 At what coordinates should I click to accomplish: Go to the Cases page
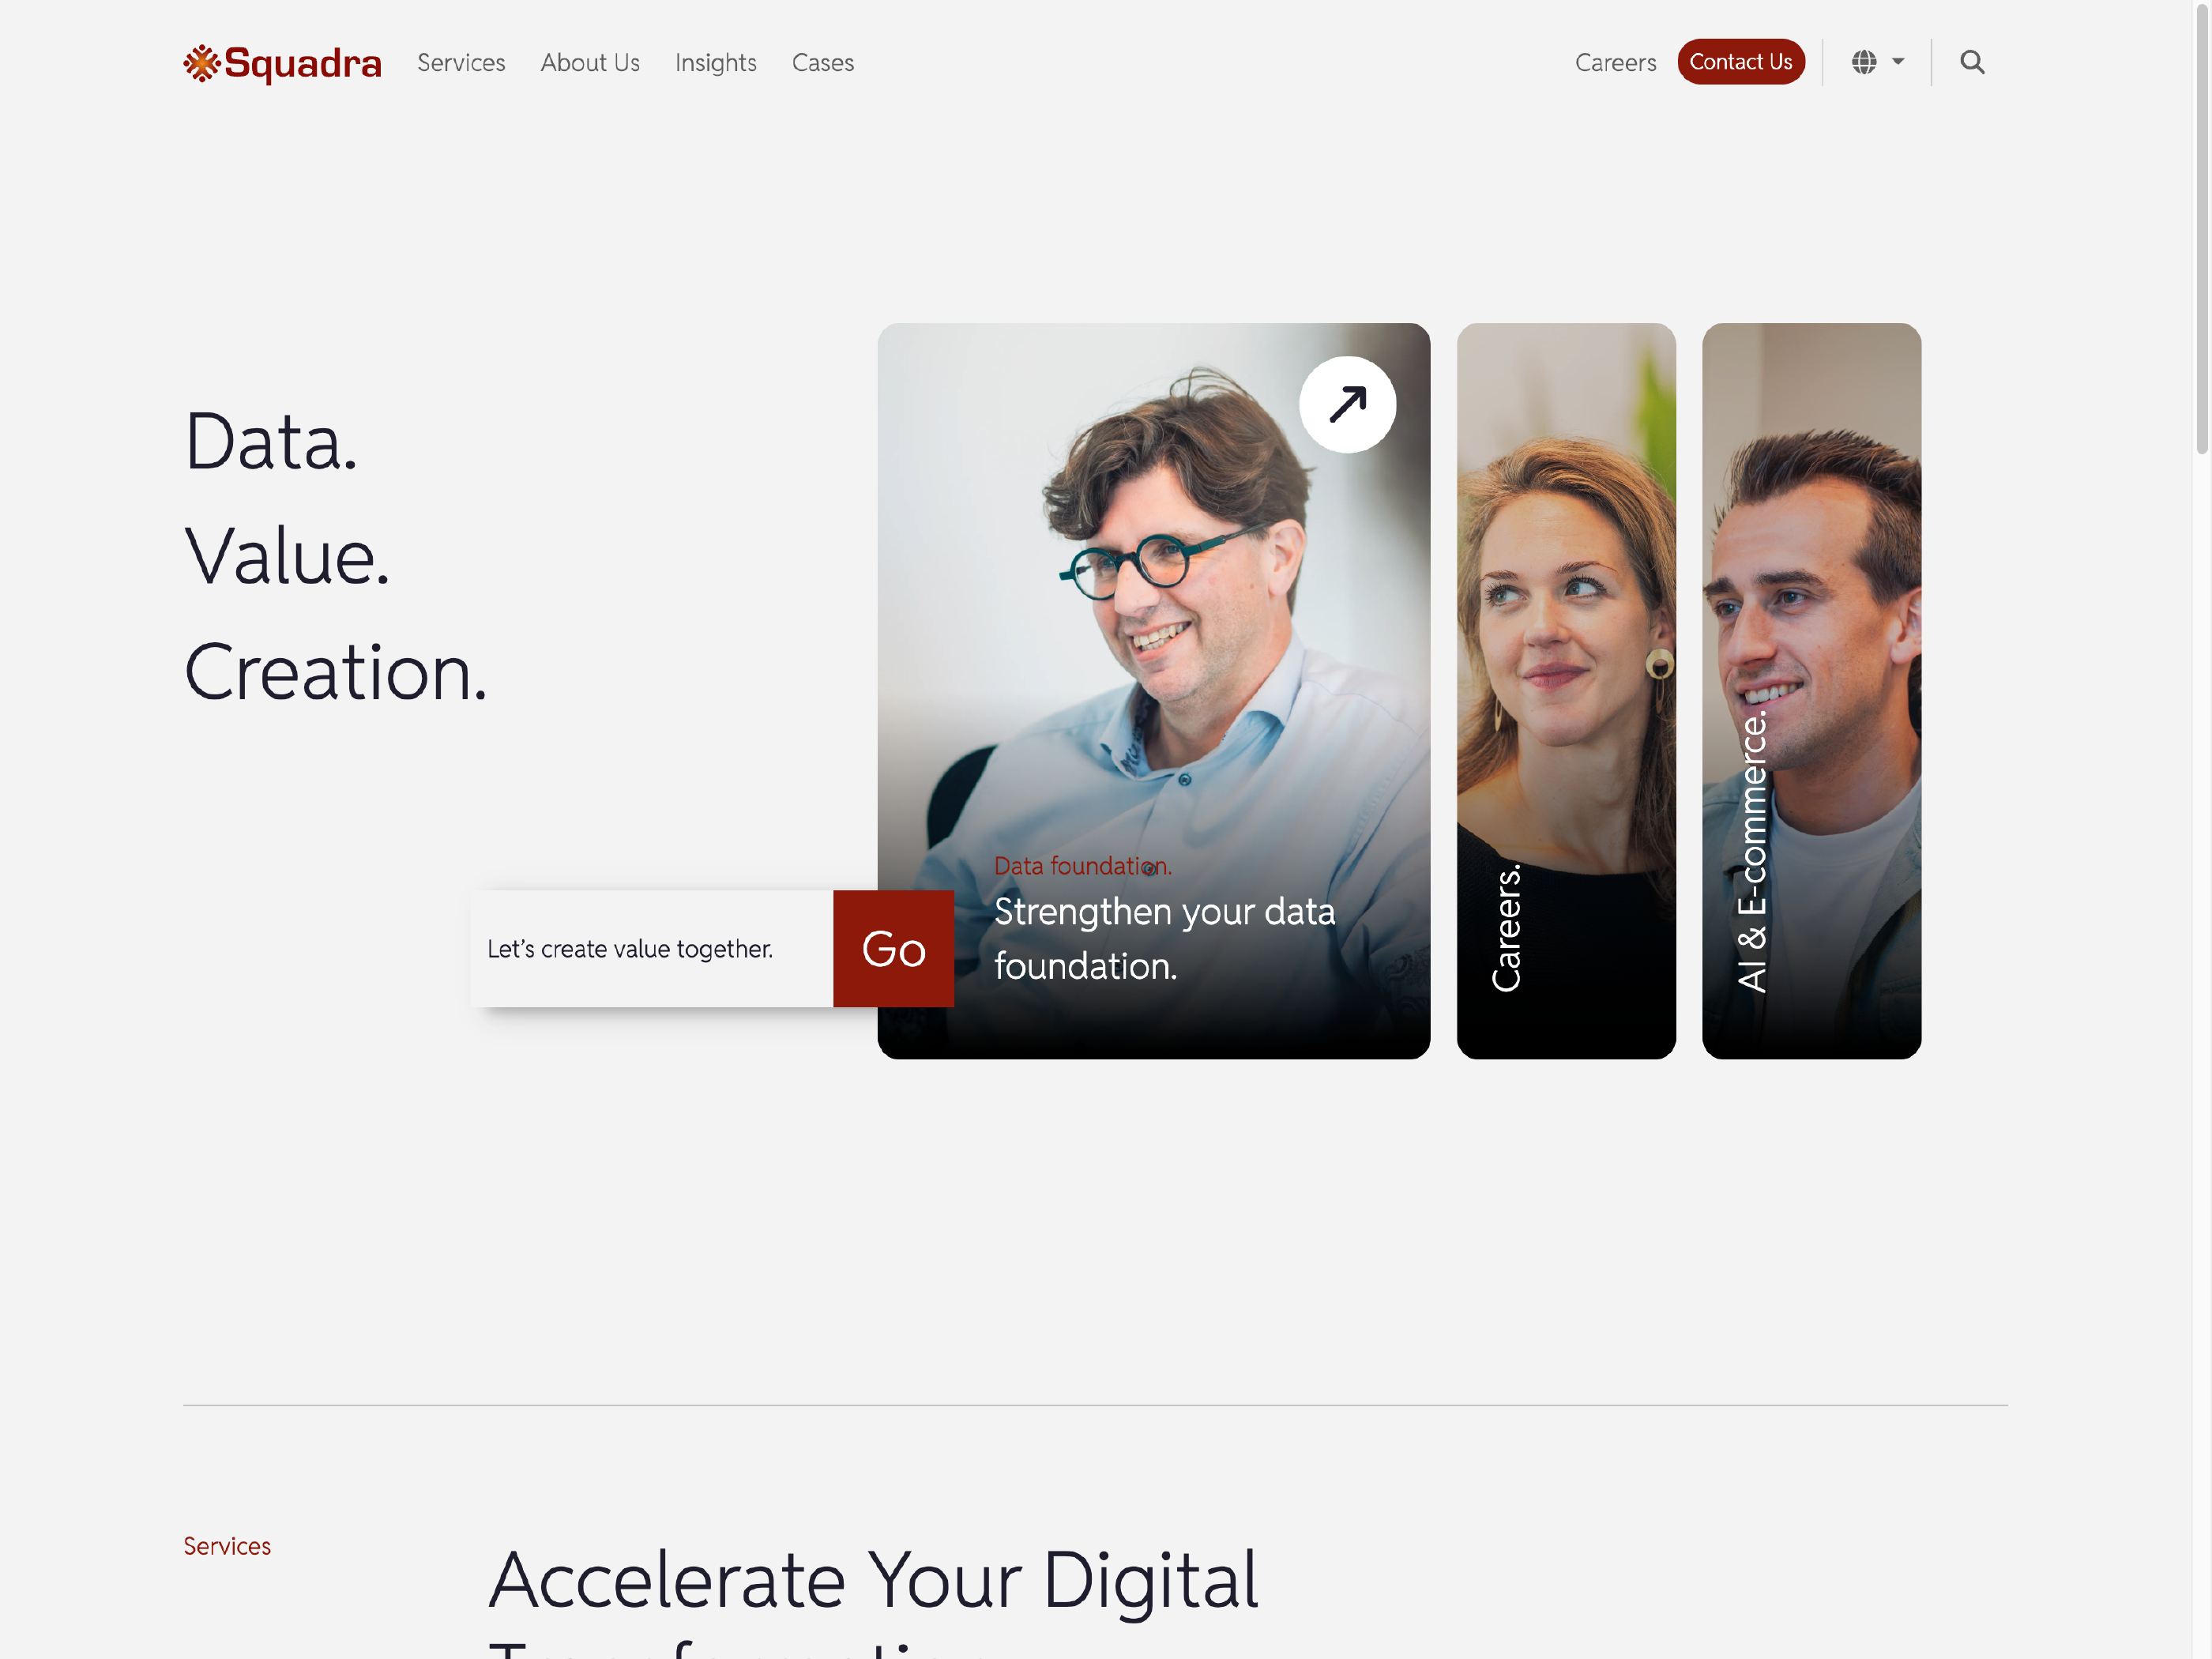[823, 63]
